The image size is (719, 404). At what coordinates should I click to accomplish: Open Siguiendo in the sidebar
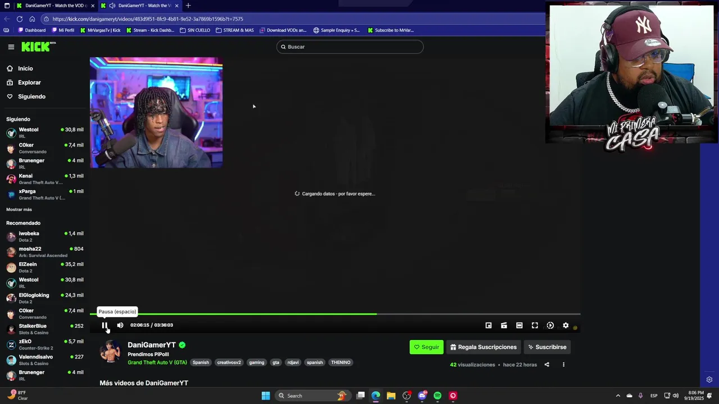tap(31, 97)
